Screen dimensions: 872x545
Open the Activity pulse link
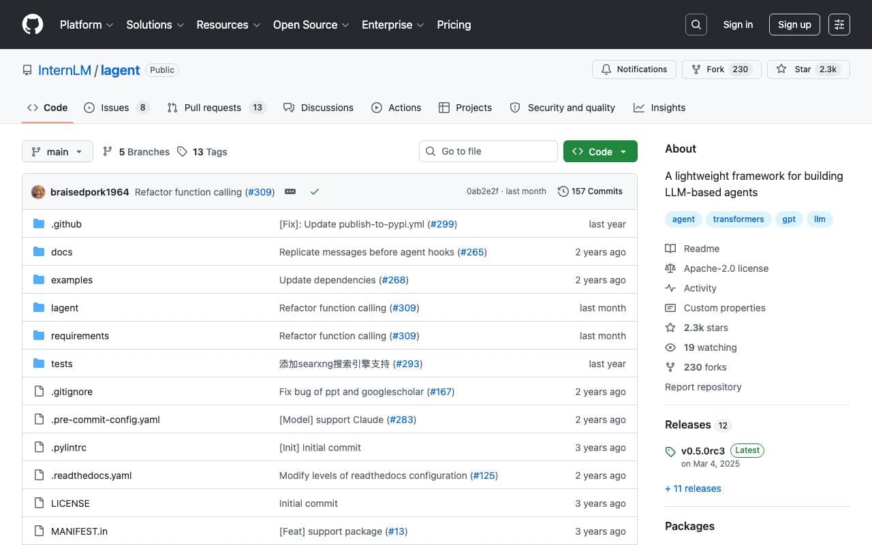[x=691, y=288]
